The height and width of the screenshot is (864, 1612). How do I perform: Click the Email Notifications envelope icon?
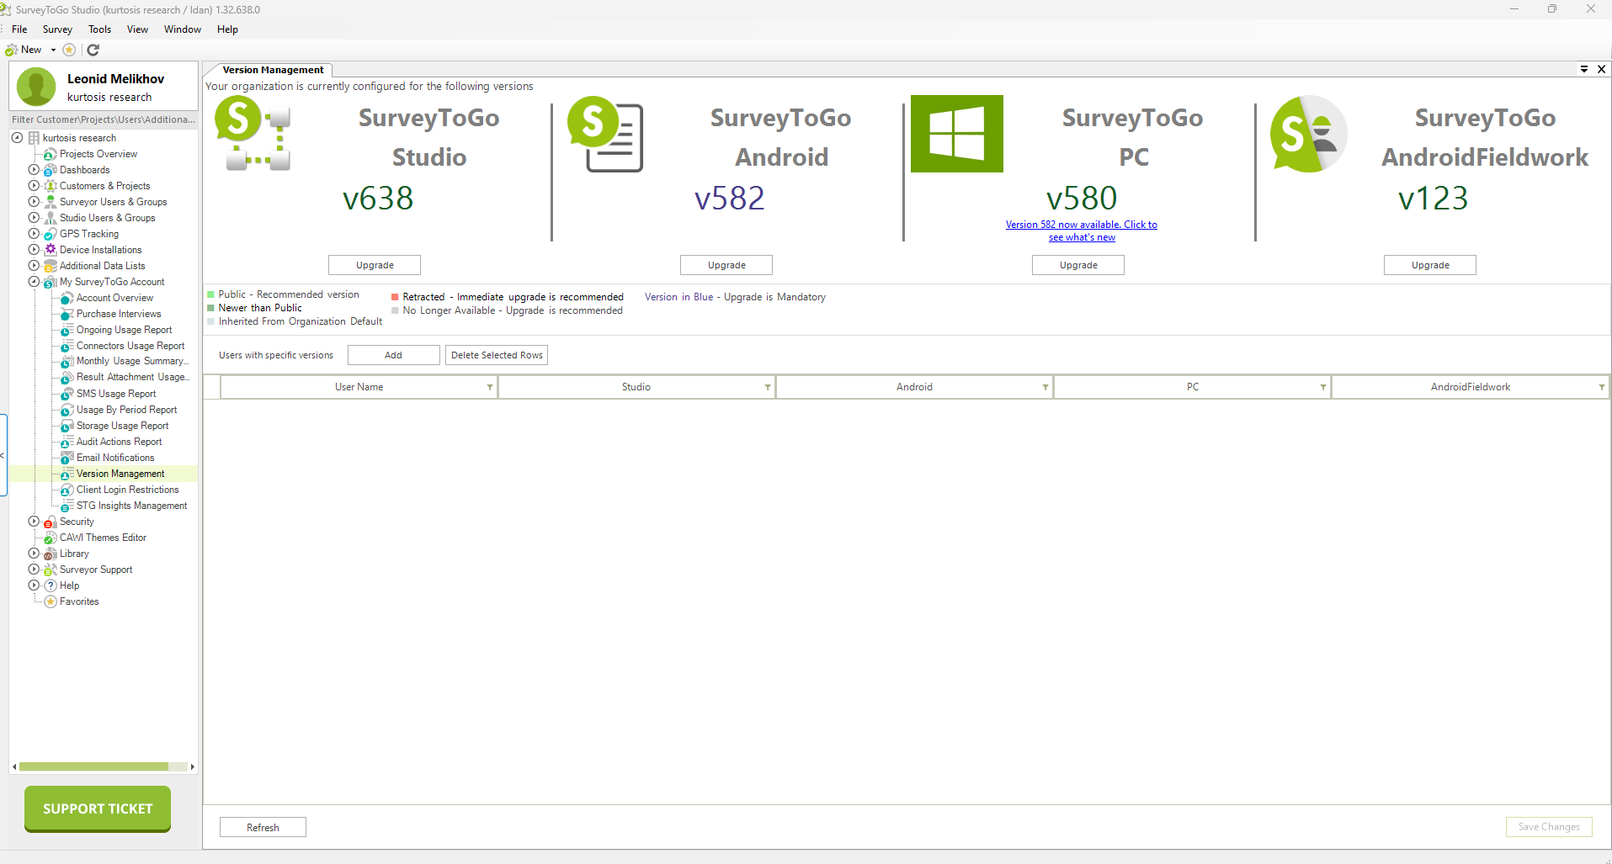pyautogui.click(x=67, y=458)
